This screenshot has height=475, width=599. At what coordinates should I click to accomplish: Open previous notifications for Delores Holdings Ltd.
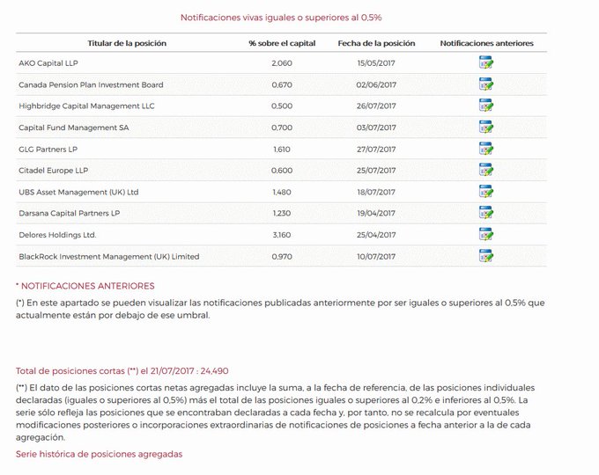click(x=486, y=234)
